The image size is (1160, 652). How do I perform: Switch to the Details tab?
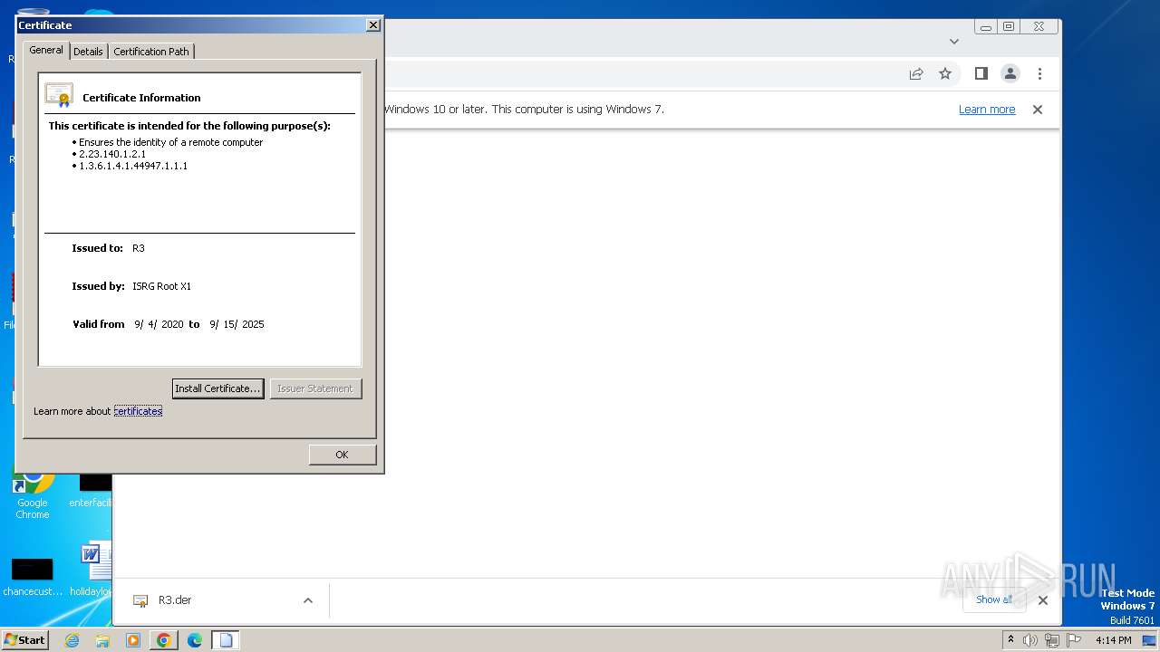tap(88, 52)
